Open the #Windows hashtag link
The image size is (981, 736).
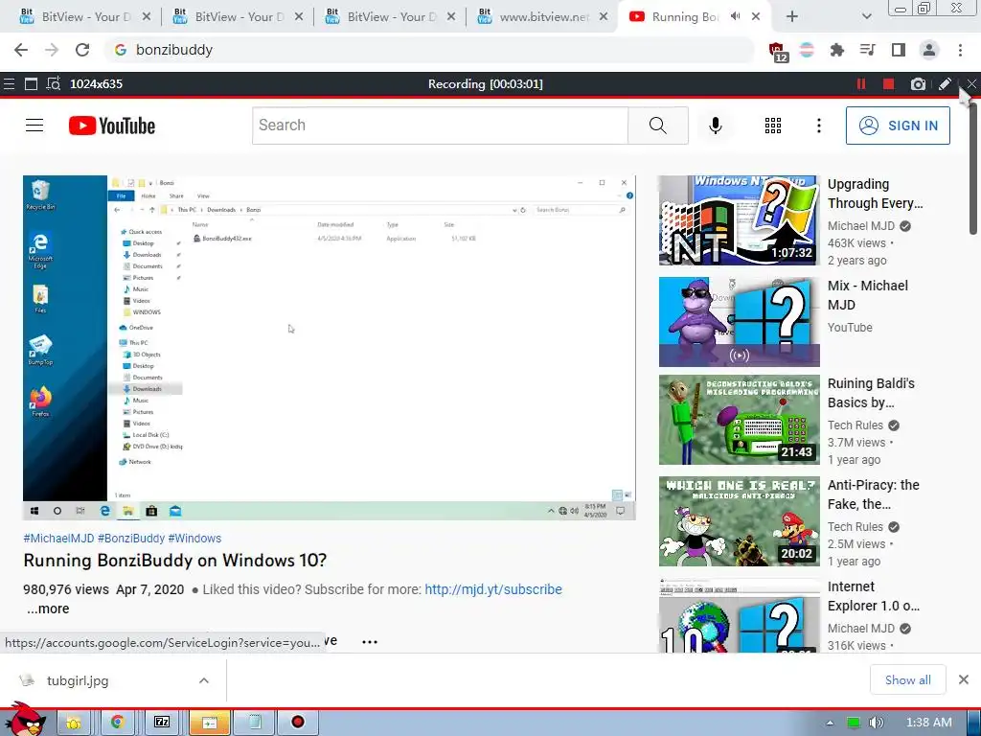pos(194,539)
